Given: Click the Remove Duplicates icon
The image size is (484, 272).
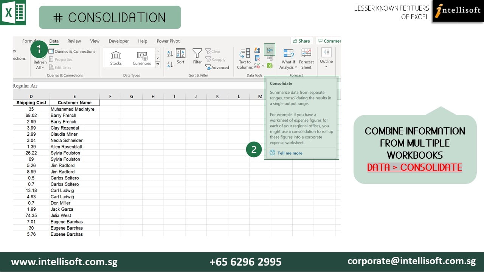Looking at the screenshot, I should pos(256,58).
